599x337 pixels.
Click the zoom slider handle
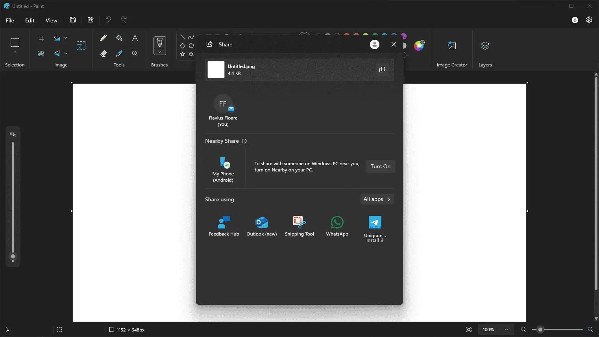click(x=540, y=330)
